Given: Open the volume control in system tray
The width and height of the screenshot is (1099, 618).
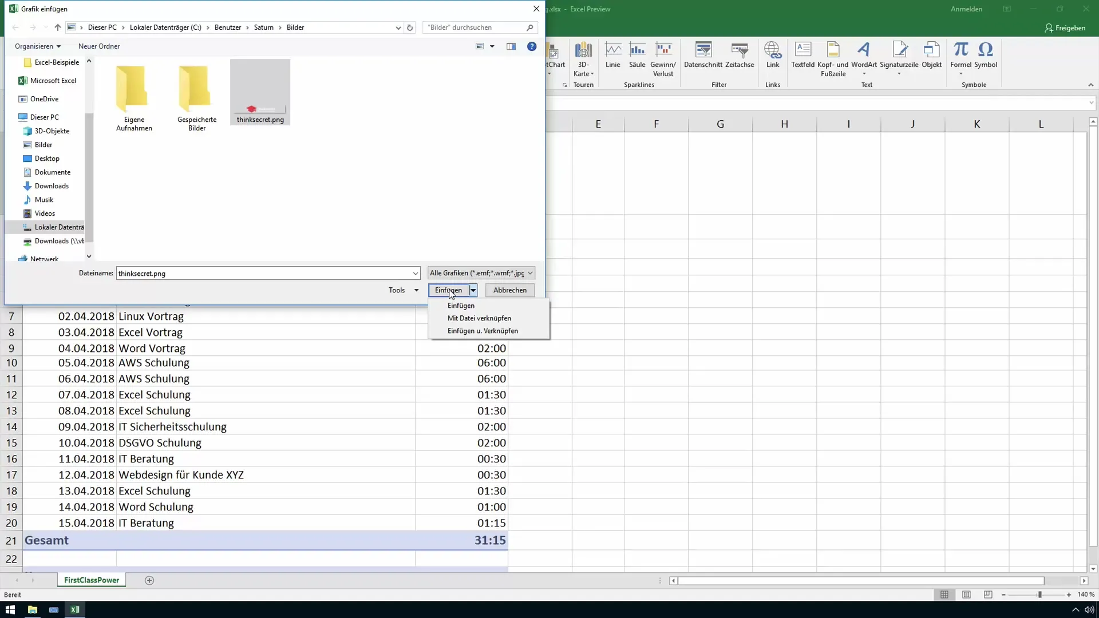Looking at the screenshot, I should tap(1089, 610).
